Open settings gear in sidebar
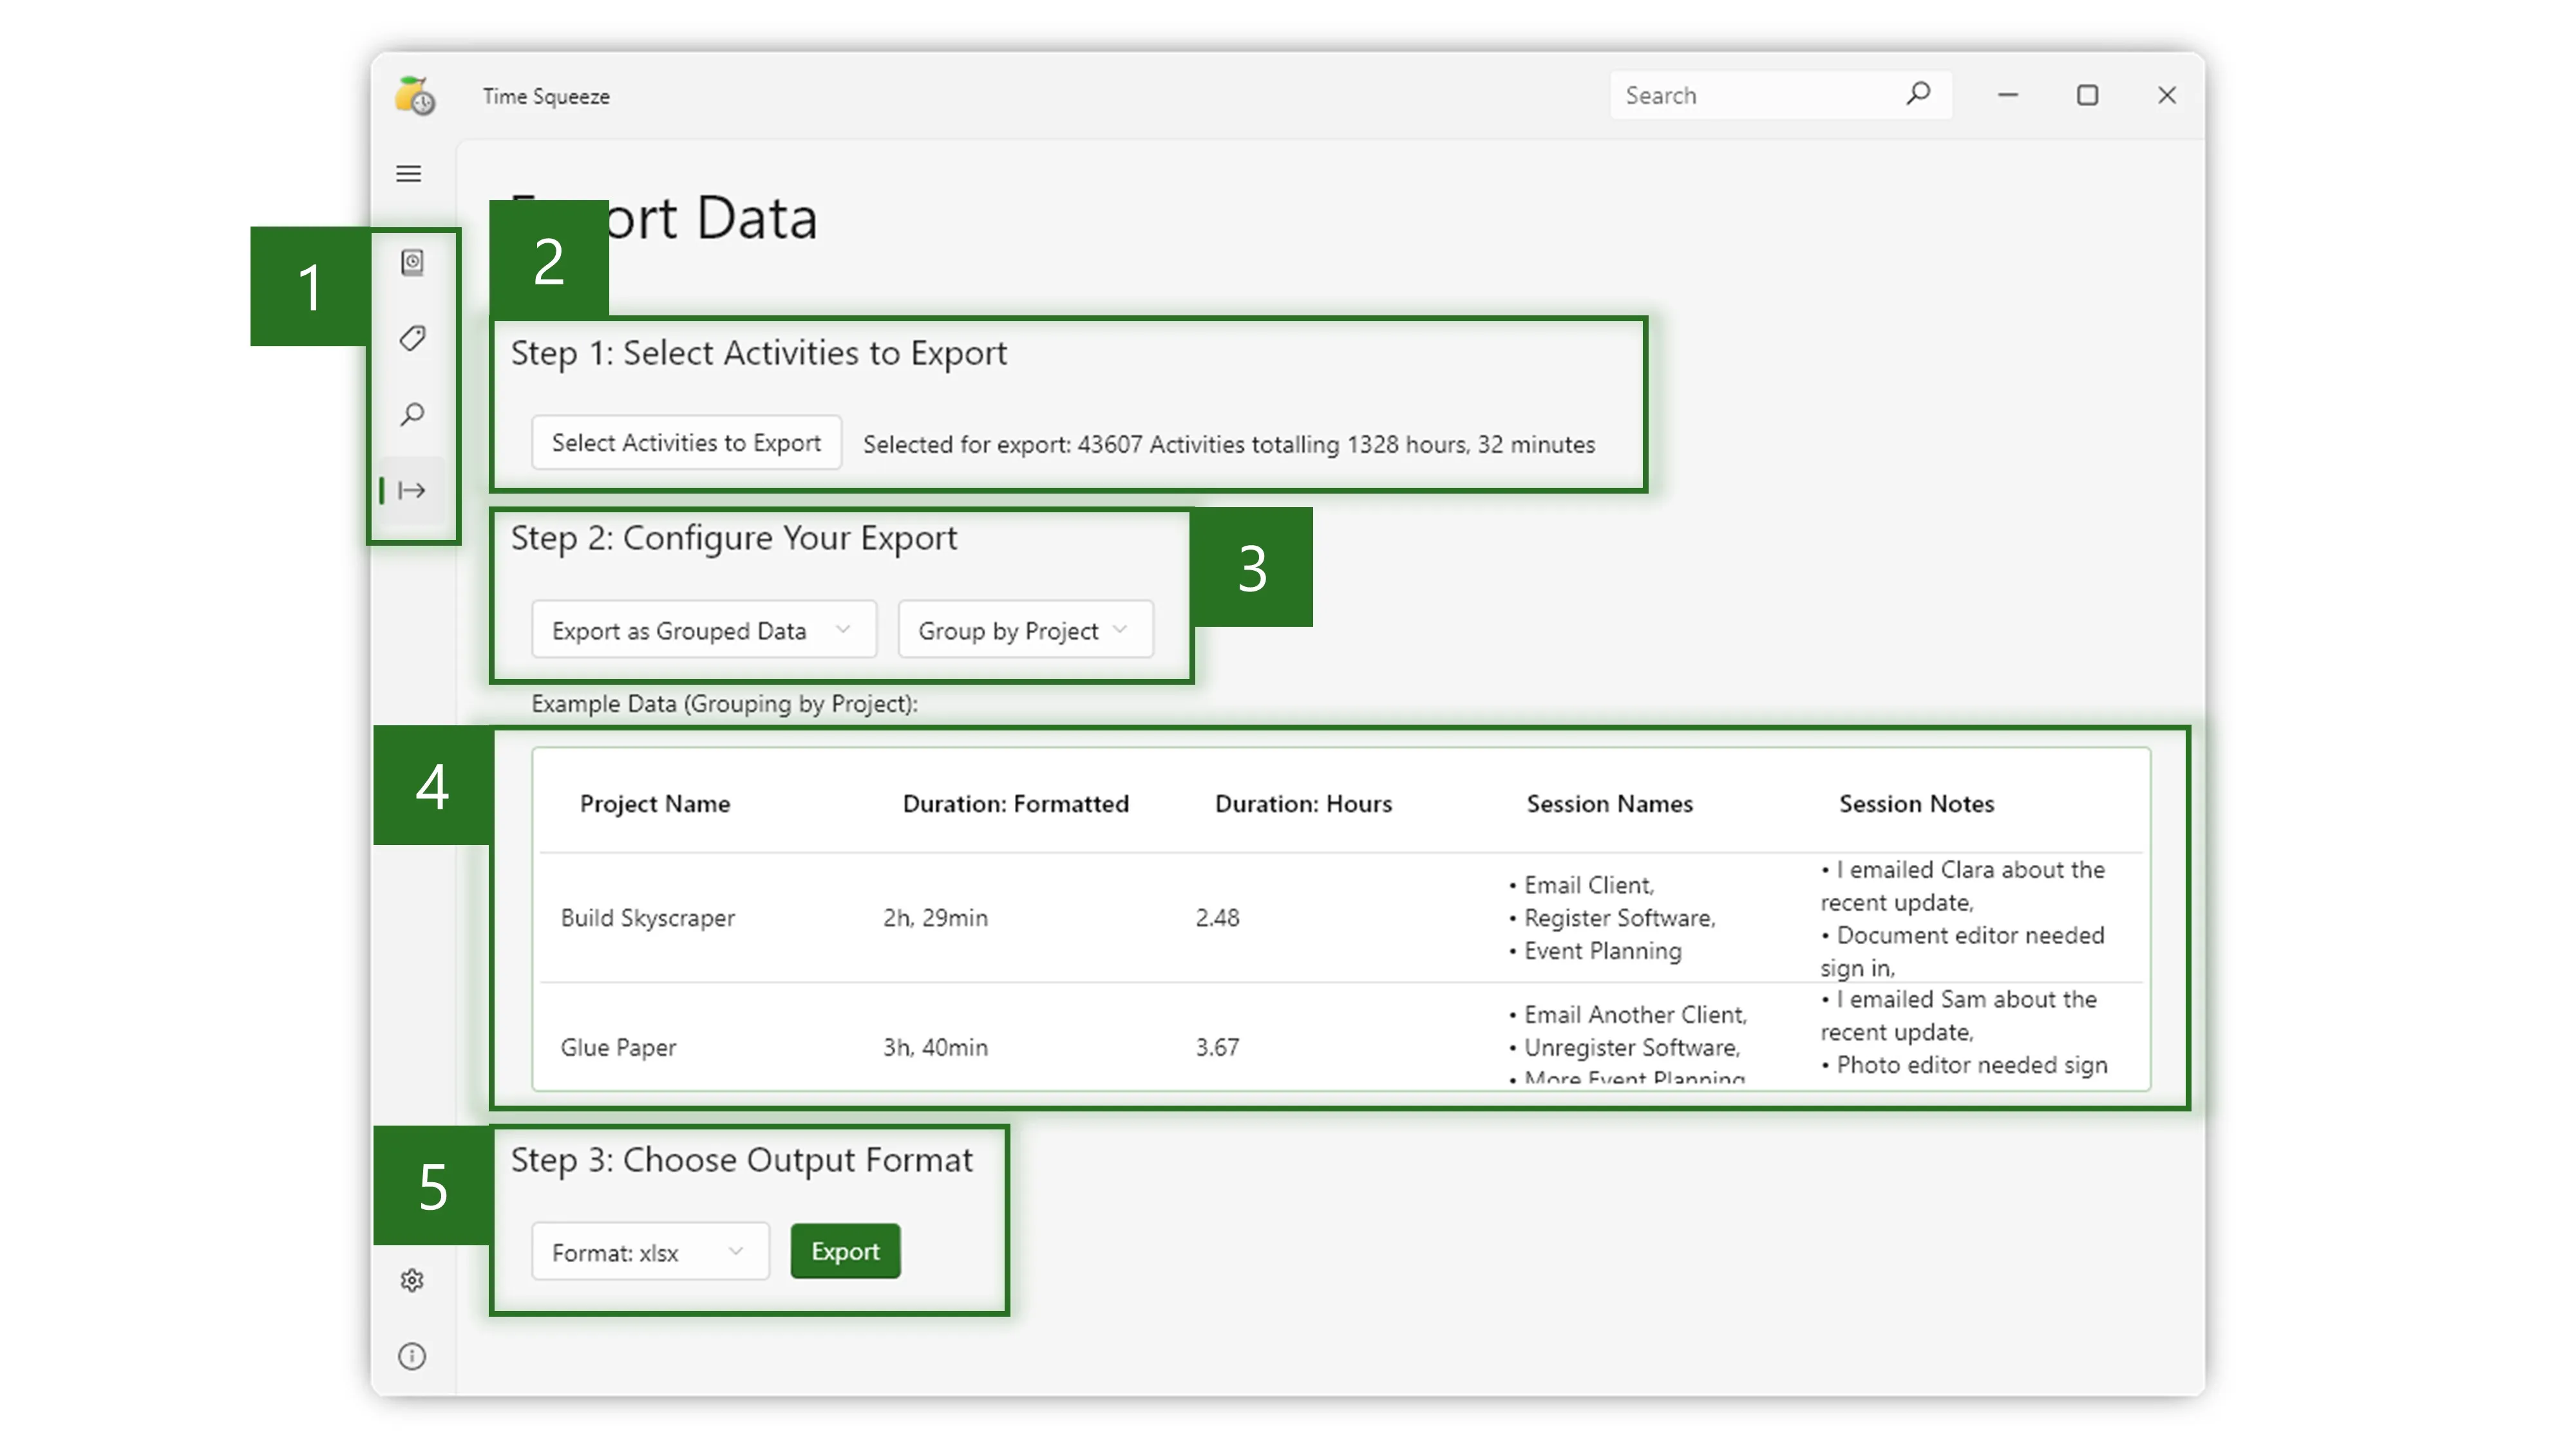 point(412,1280)
